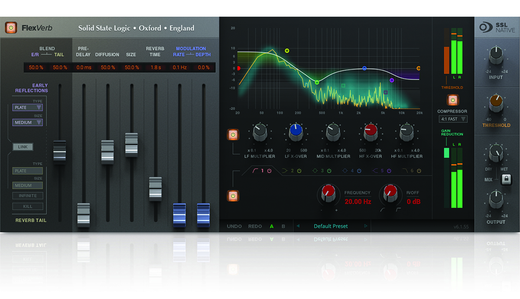Click the high-pass shape icon of band 1
This screenshot has width=520, height=299.
pyautogui.click(x=256, y=171)
